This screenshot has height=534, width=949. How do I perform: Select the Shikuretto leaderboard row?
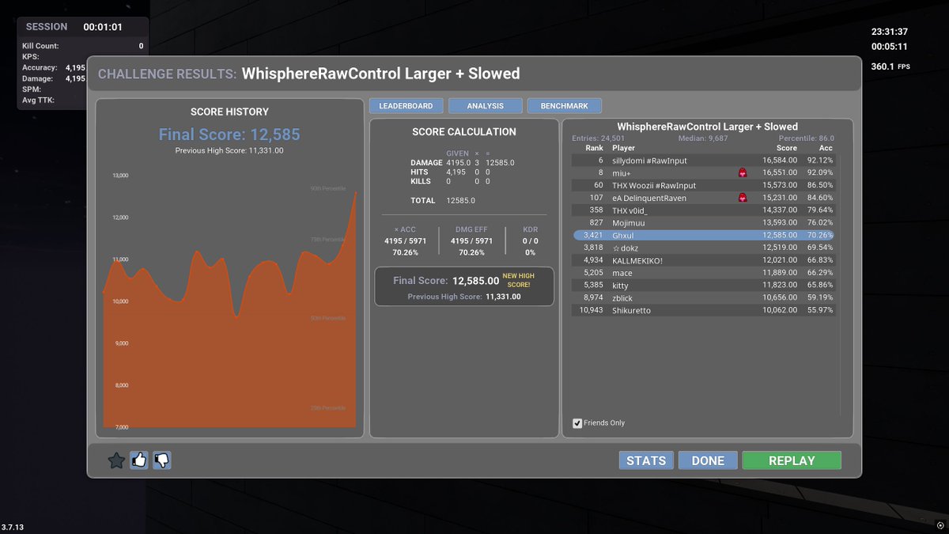click(703, 311)
